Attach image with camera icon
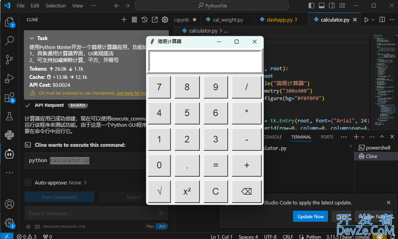Viewport: 398px width, 239px height. click(x=37, y=226)
